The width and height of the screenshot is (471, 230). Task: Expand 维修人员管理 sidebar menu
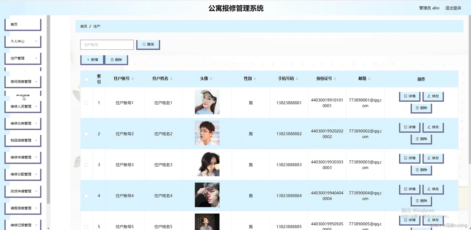click(23, 106)
